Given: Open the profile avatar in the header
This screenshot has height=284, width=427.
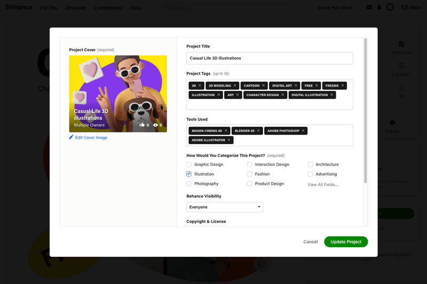Looking at the screenshot, I should point(390,7).
